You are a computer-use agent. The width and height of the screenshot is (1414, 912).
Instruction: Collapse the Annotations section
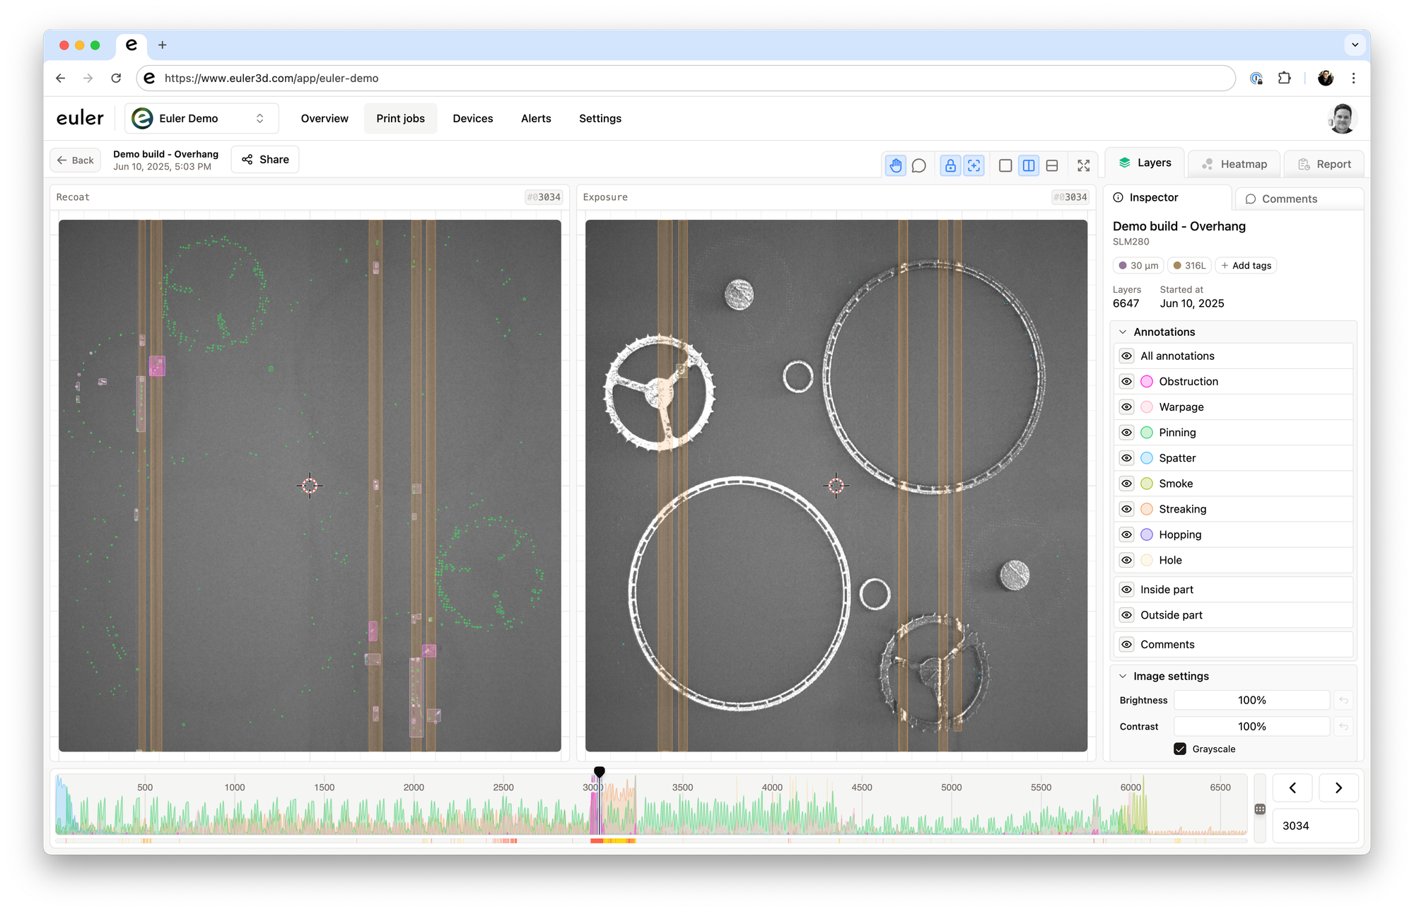(1123, 332)
